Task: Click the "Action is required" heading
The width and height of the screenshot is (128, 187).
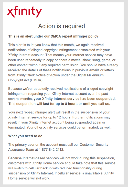Action: click(61, 26)
